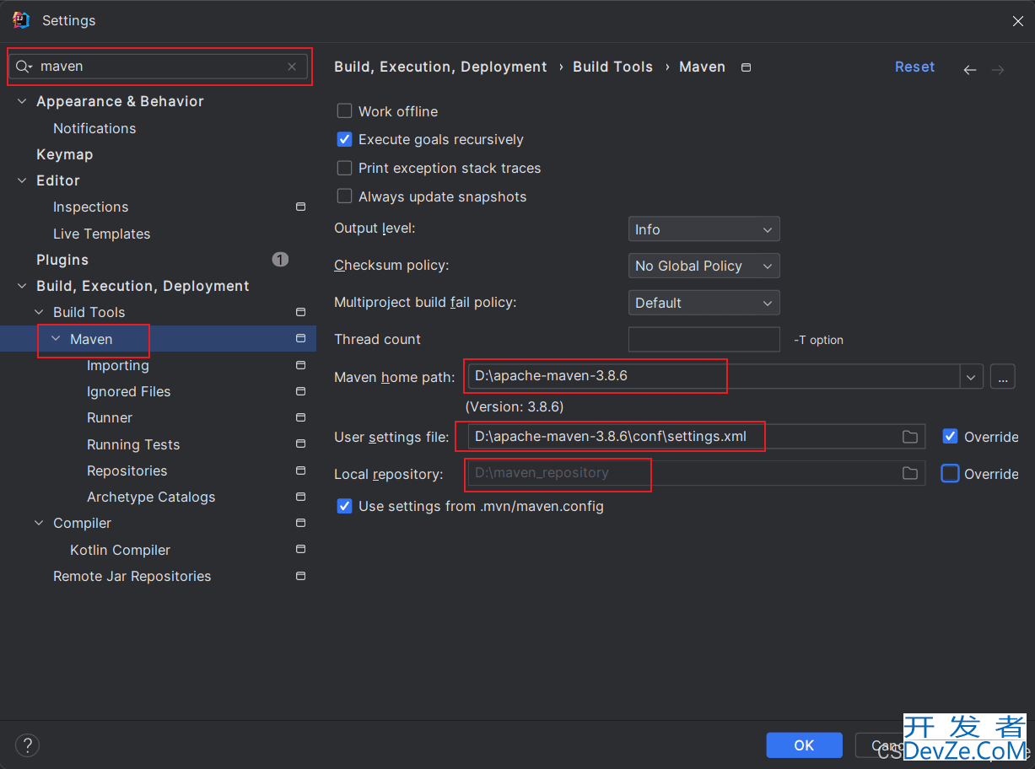Toggle Use settings from .mvn/maven.config
1035x769 pixels.
[x=344, y=506]
